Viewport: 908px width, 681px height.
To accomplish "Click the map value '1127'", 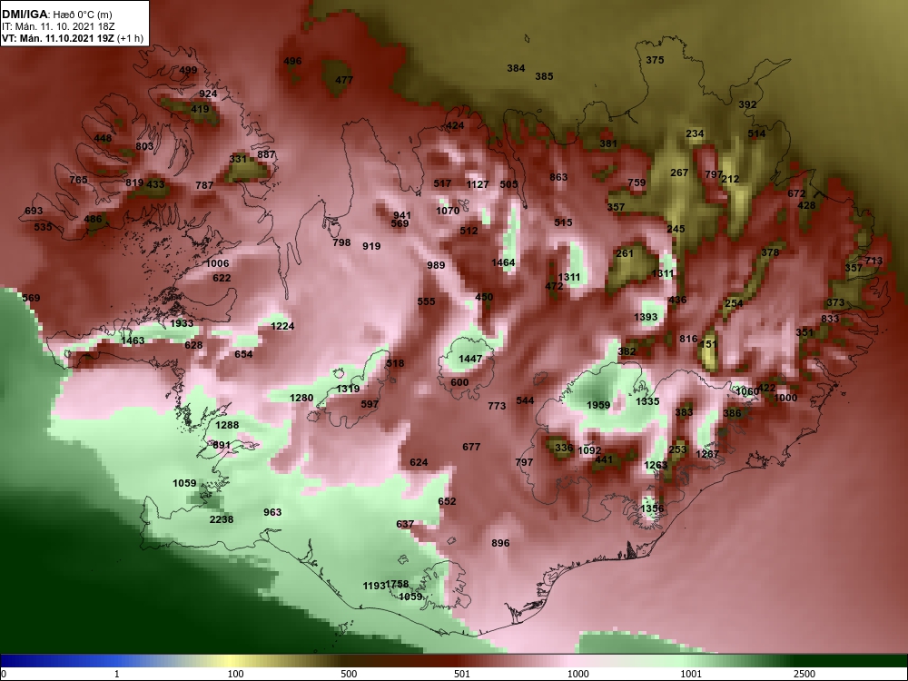I will [478, 184].
